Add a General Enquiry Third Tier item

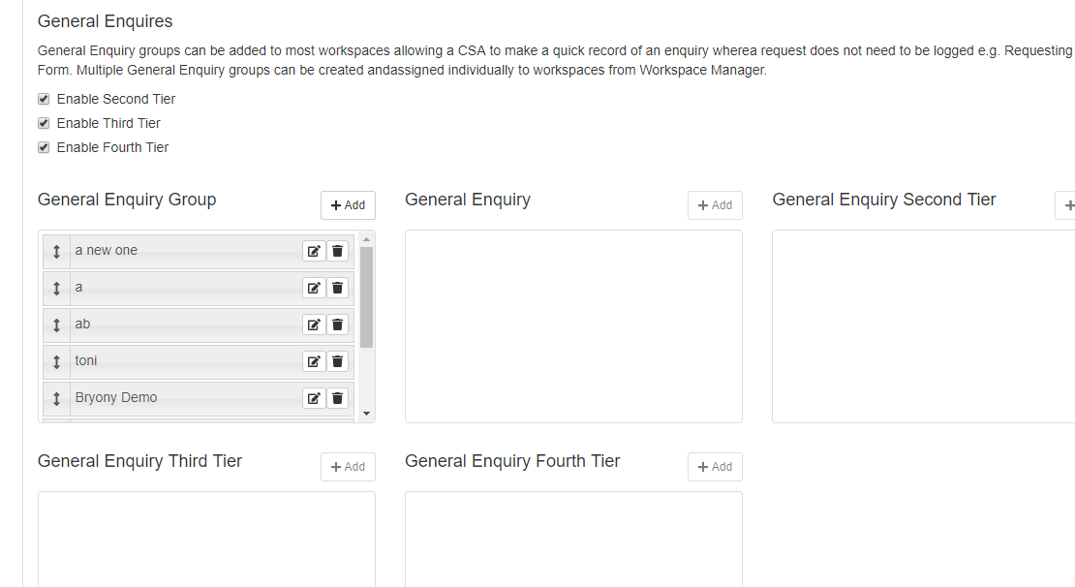click(347, 466)
